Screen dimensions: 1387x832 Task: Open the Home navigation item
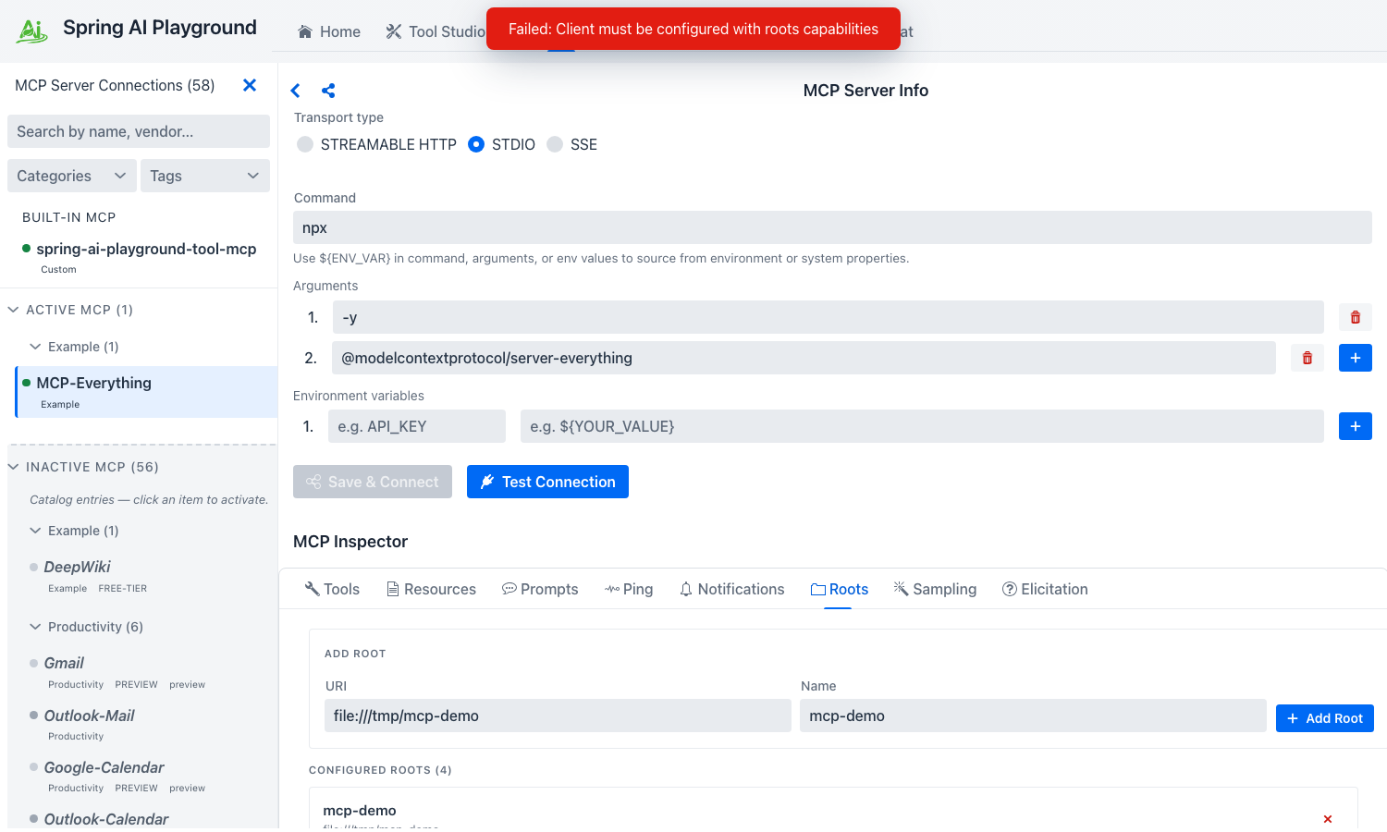coord(329,31)
